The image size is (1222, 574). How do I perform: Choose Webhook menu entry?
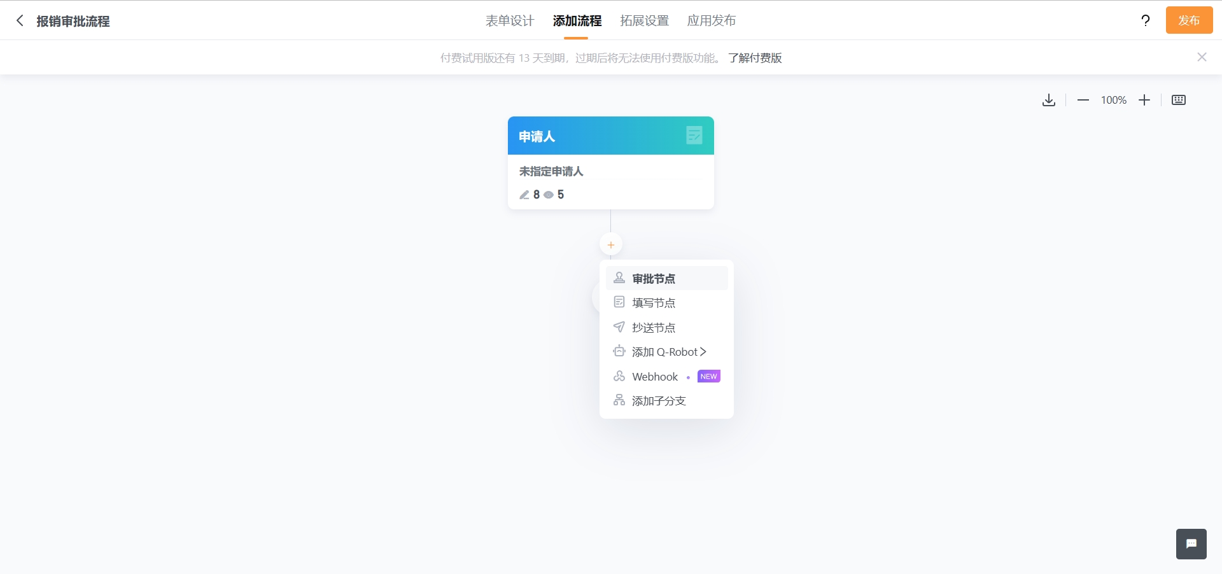[666, 376]
